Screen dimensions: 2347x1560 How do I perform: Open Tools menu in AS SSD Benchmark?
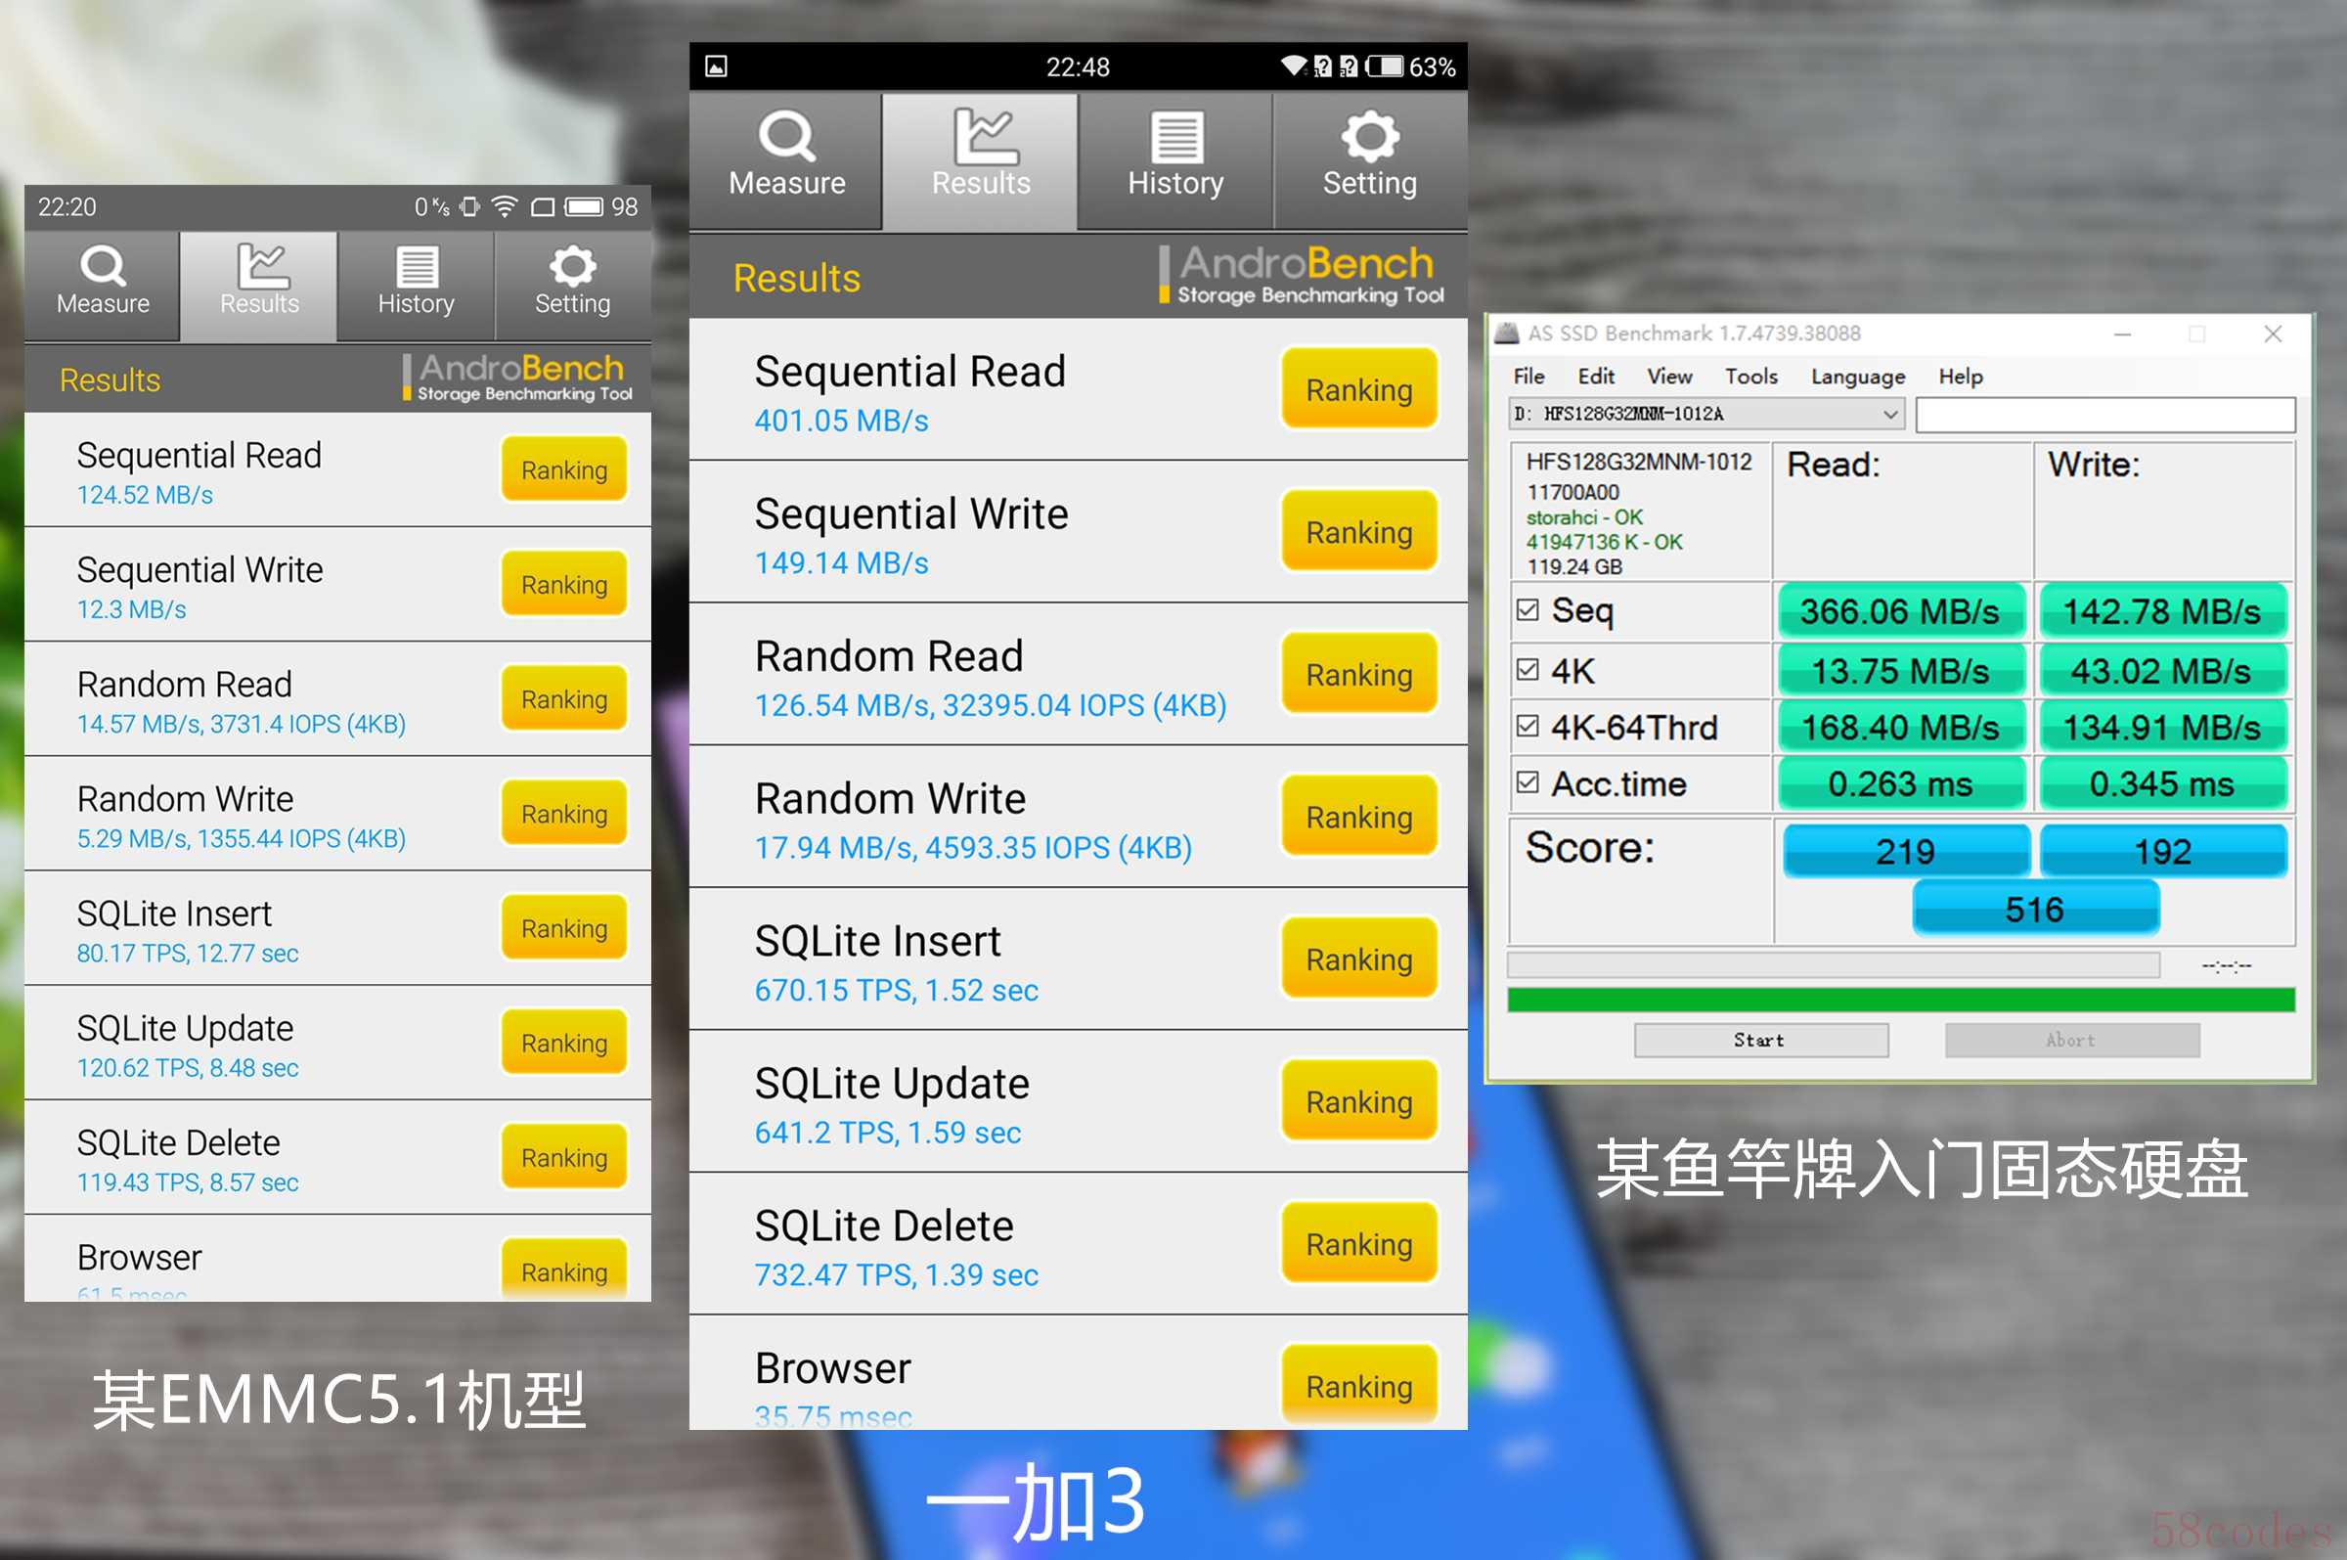(1750, 377)
